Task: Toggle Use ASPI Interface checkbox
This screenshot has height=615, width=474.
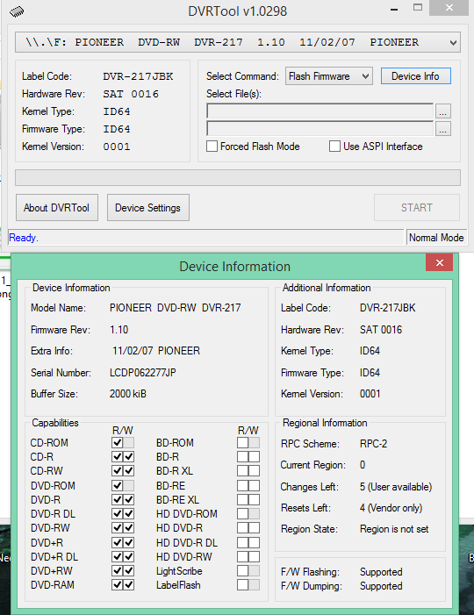Action: pyautogui.click(x=334, y=147)
